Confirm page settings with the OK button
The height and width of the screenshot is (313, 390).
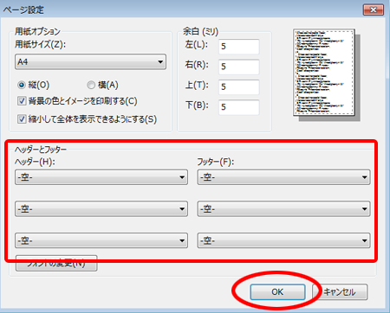coord(277,292)
